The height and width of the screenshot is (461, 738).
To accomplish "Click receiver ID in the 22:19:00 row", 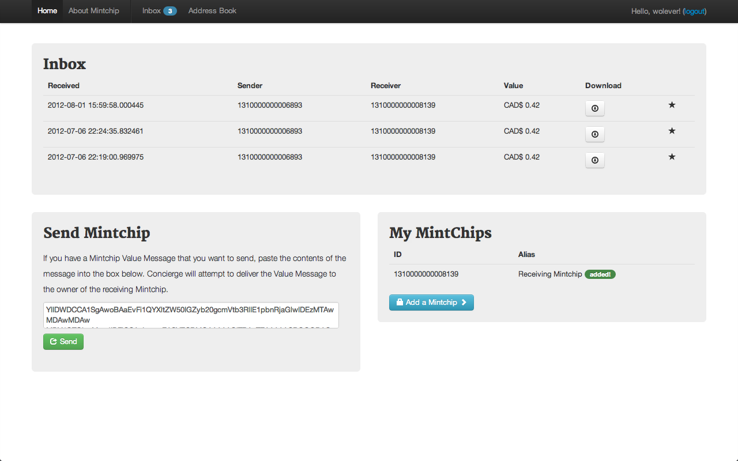I will point(403,157).
